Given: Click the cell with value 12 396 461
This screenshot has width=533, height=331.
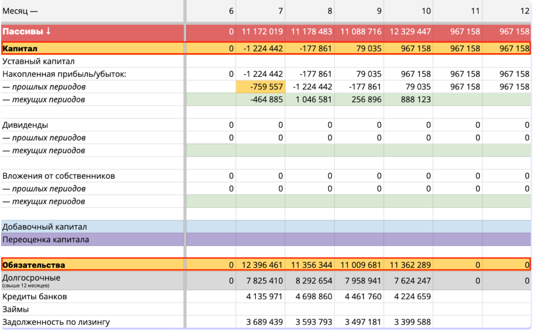Looking at the screenshot, I should click(261, 265).
